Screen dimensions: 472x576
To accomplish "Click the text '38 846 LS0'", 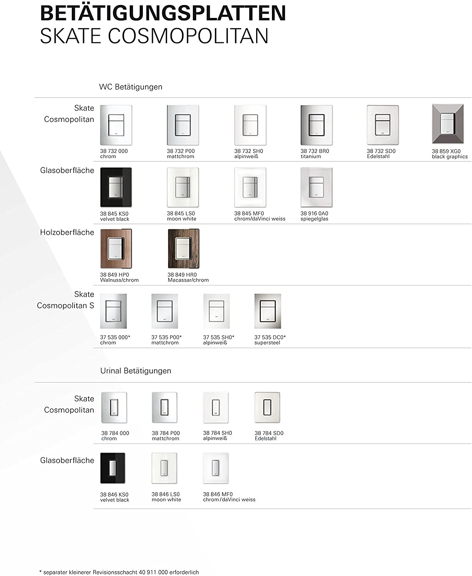I will [166, 495].
